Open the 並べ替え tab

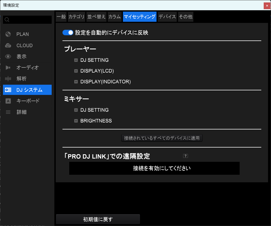pos(96,17)
